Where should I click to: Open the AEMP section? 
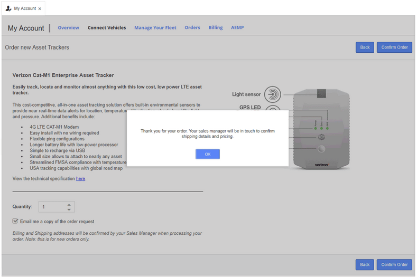[237, 27]
